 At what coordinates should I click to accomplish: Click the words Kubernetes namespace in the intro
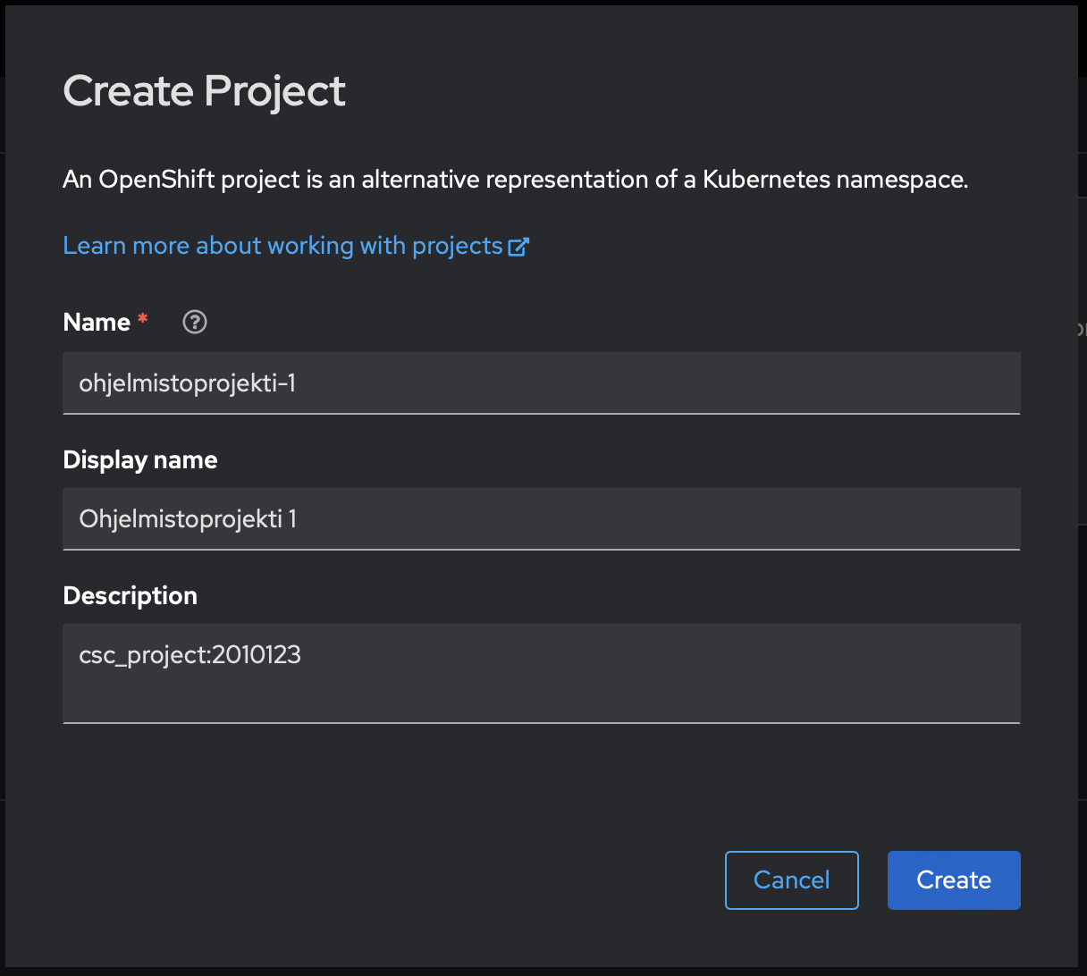(x=833, y=180)
